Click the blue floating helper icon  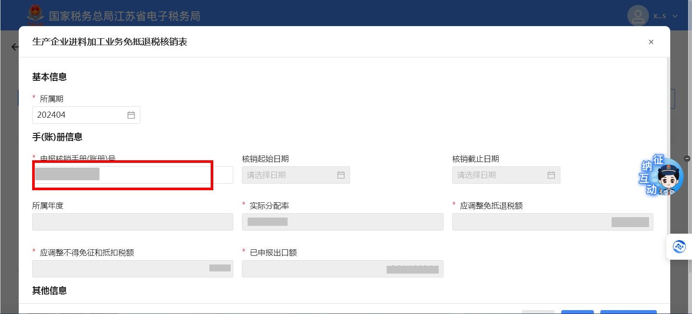(679, 247)
